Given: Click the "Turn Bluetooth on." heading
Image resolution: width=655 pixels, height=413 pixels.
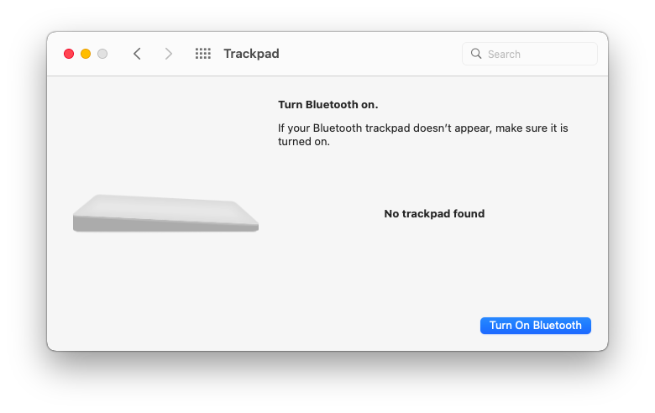Looking at the screenshot, I should tap(328, 105).
